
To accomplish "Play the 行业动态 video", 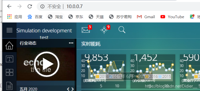I will pos(47,64).
